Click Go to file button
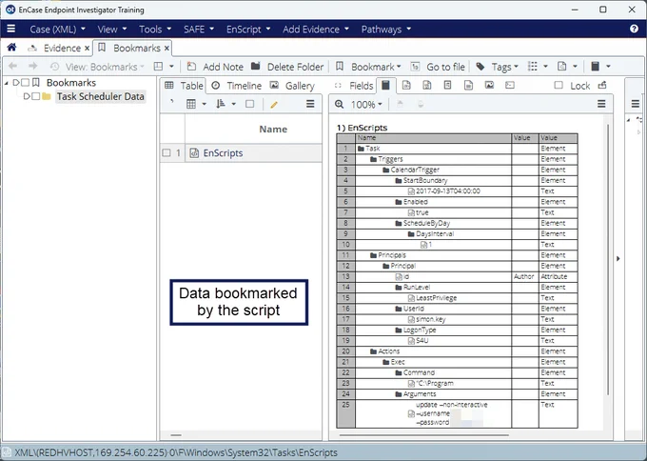647x461 pixels. coord(438,67)
